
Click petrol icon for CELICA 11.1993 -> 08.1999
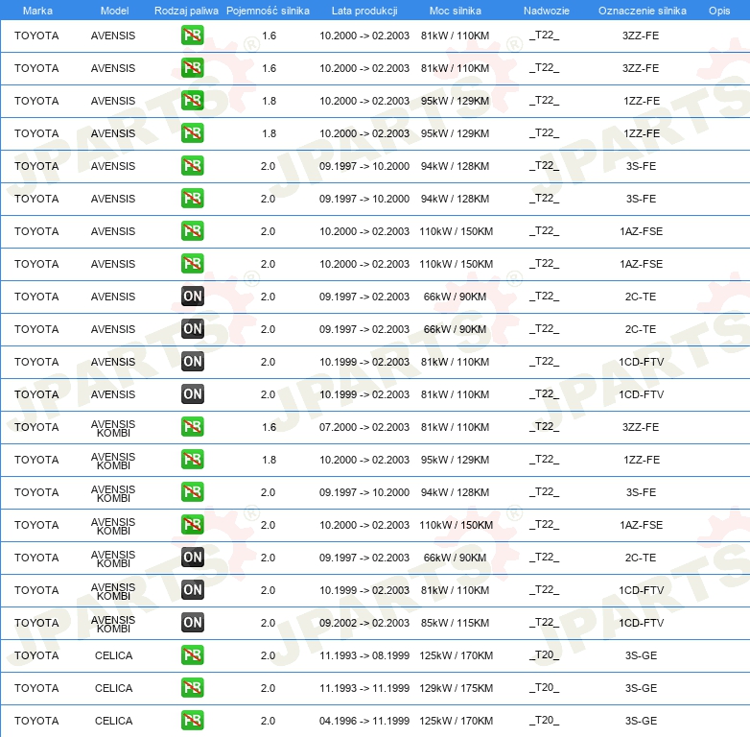[192, 655]
